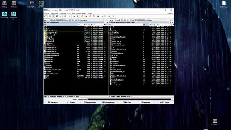Switch to brief file names view icon
Image resolution: width=231 pixels, height=130 pixels.
pos(50,16)
